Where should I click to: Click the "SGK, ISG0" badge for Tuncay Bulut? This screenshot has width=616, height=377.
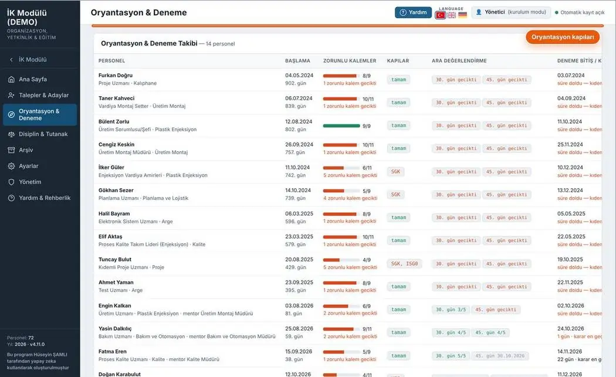[405, 263]
